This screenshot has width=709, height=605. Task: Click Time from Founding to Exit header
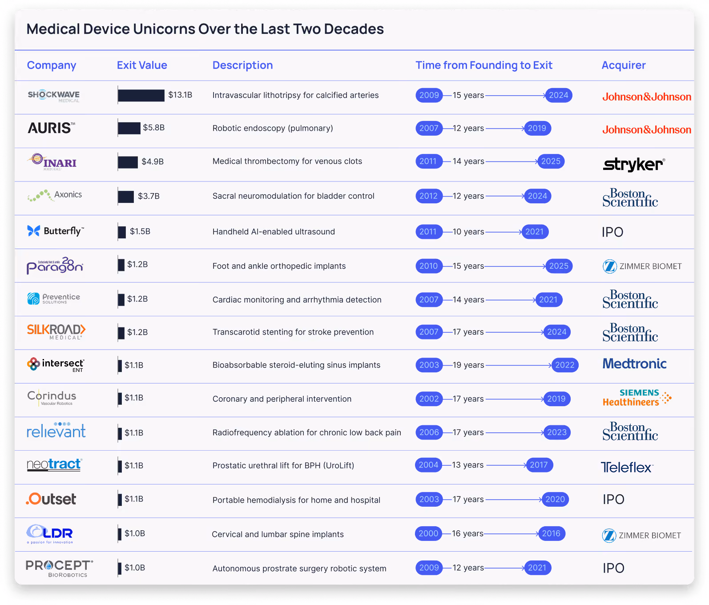484,65
